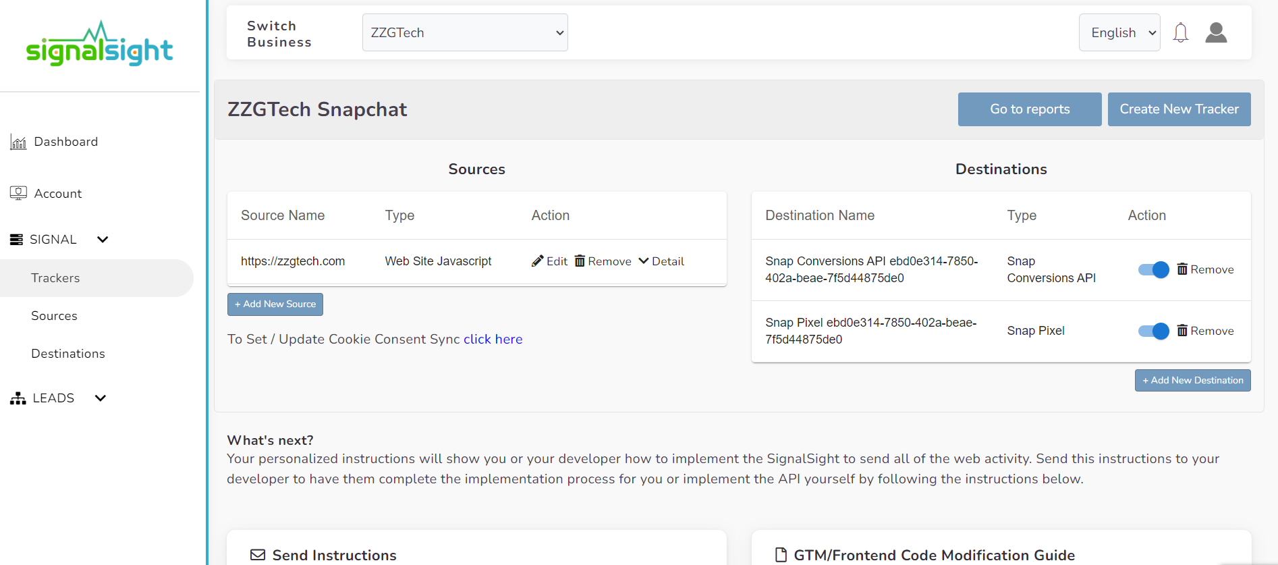This screenshot has width=1278, height=565.
Task: Click Remove text for zzgtech.com source
Action: [609, 261]
